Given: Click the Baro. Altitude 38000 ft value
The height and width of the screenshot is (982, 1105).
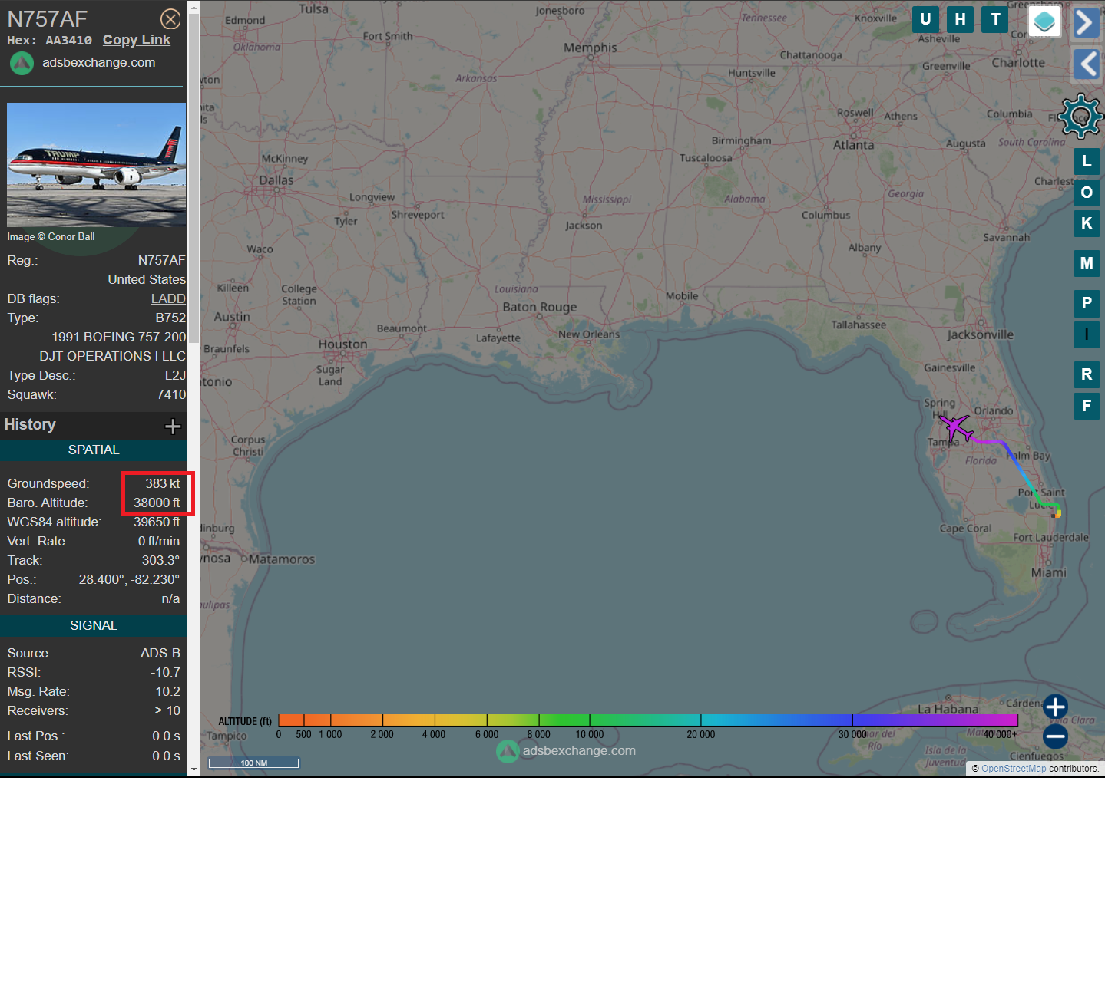Looking at the screenshot, I should (x=157, y=503).
